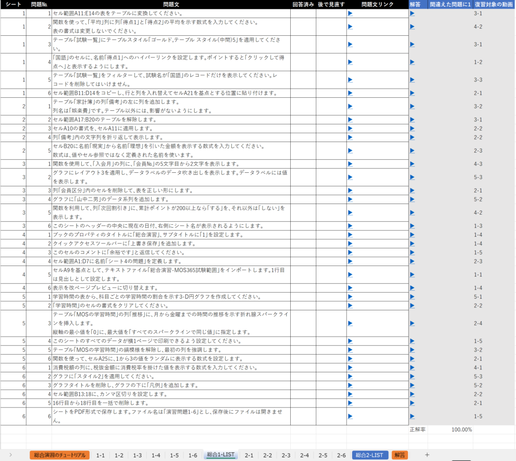Screen dimensions: 516x461
Task: Add a new sheet with plus button
Action: [427, 455]
